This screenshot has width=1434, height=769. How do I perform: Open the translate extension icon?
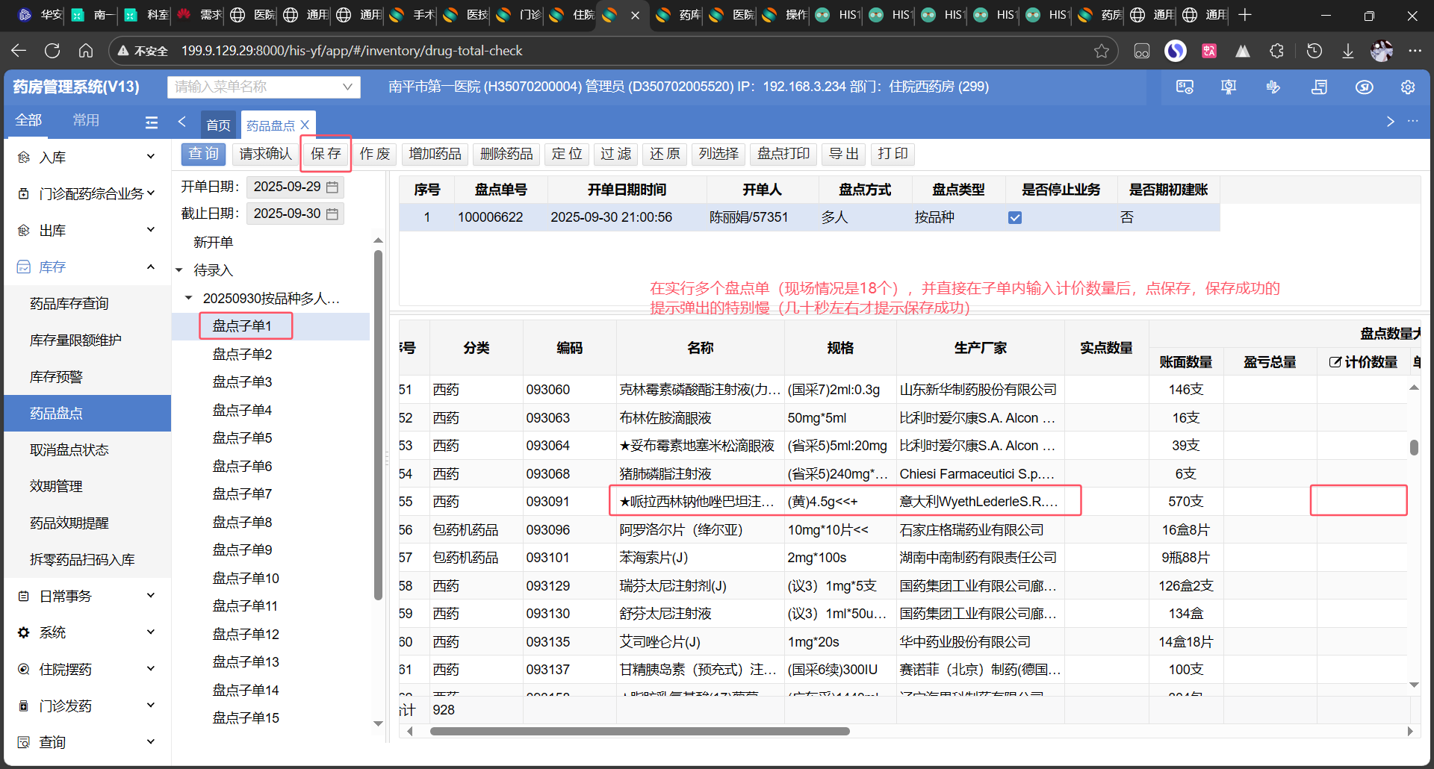[1209, 51]
